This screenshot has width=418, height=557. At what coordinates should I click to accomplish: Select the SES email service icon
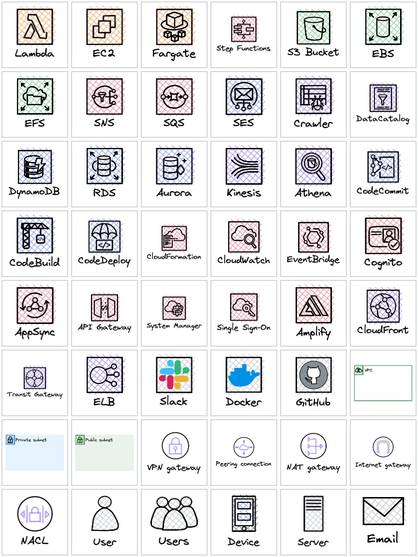click(x=244, y=97)
